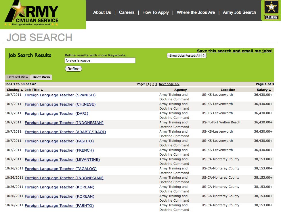Jump to results page 3
This screenshot has height=212, width=281.
pyautogui.click(x=156, y=84)
